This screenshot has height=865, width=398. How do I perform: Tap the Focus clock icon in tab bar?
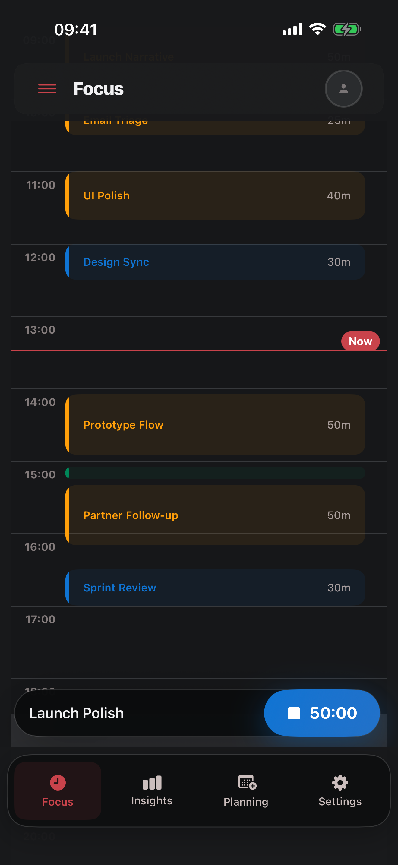point(58,783)
